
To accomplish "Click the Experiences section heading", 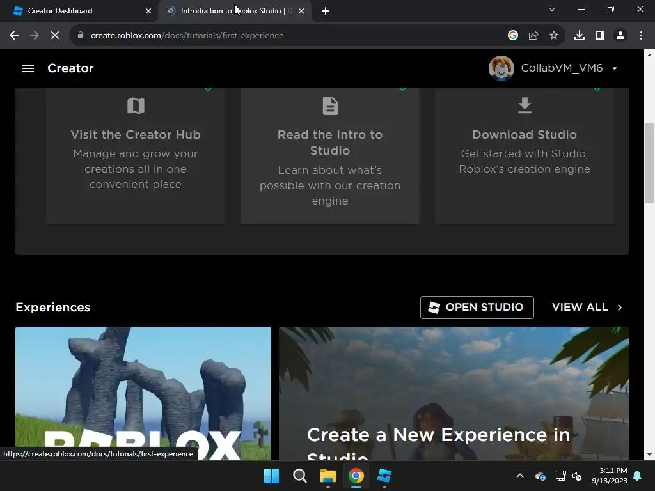I will point(53,308).
